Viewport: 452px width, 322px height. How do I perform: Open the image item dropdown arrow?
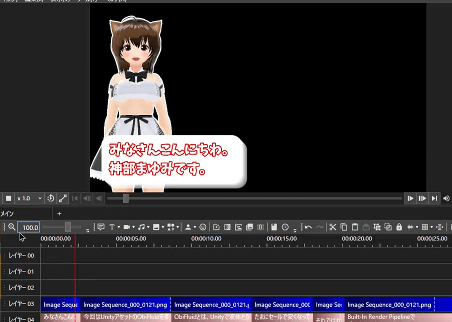pyautogui.click(x=163, y=227)
